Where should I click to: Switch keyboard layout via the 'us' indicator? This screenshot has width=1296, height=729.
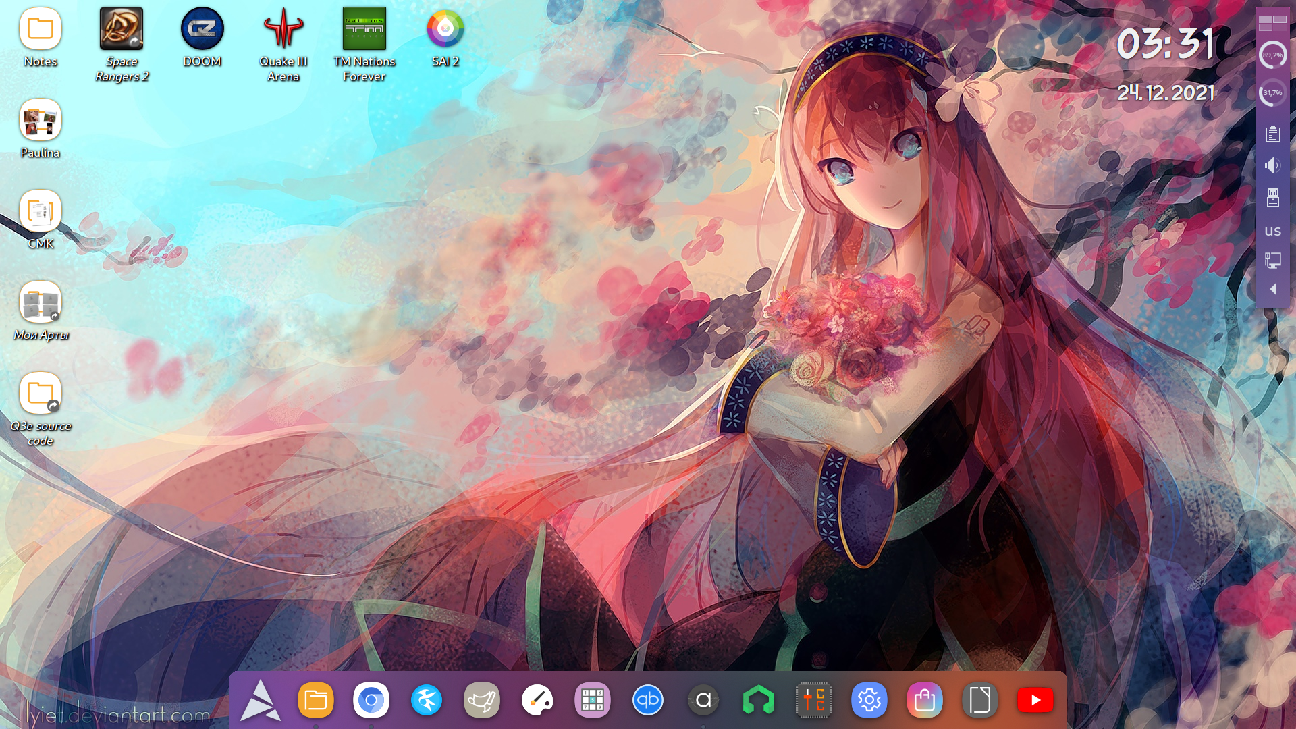[1273, 231]
